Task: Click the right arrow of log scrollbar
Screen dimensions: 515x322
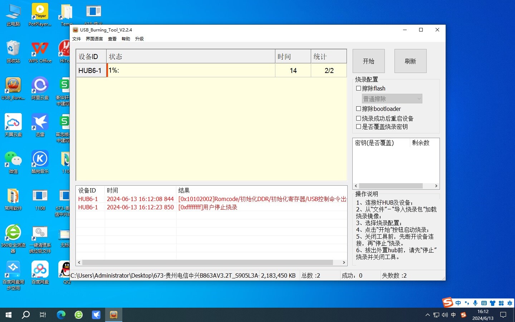Action: click(x=344, y=262)
